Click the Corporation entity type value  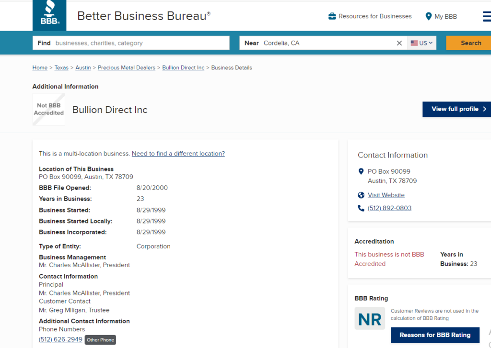(153, 247)
